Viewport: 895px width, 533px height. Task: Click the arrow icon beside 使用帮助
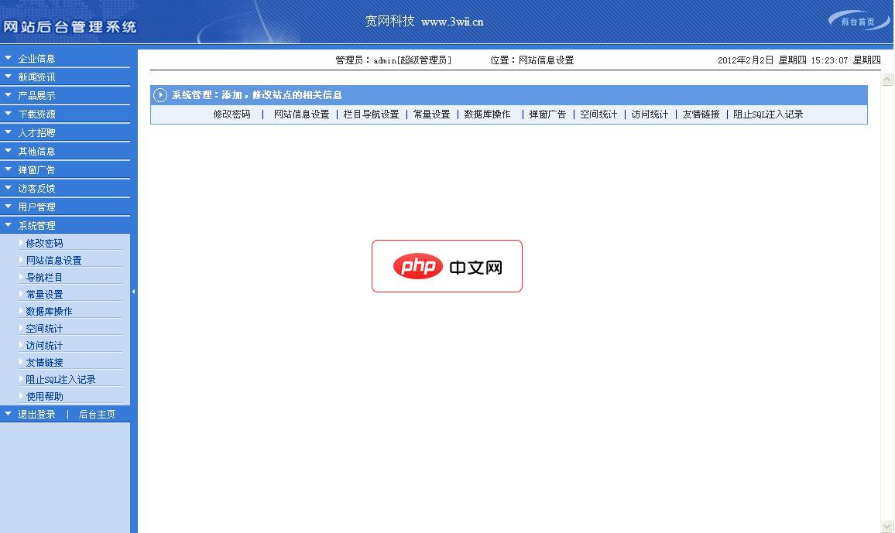(21, 396)
